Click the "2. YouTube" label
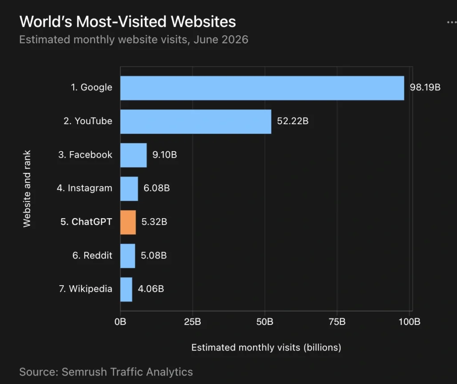Image resolution: width=457 pixels, height=384 pixels. point(88,121)
